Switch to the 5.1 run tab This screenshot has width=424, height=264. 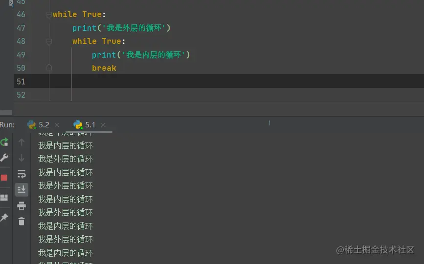click(x=85, y=125)
